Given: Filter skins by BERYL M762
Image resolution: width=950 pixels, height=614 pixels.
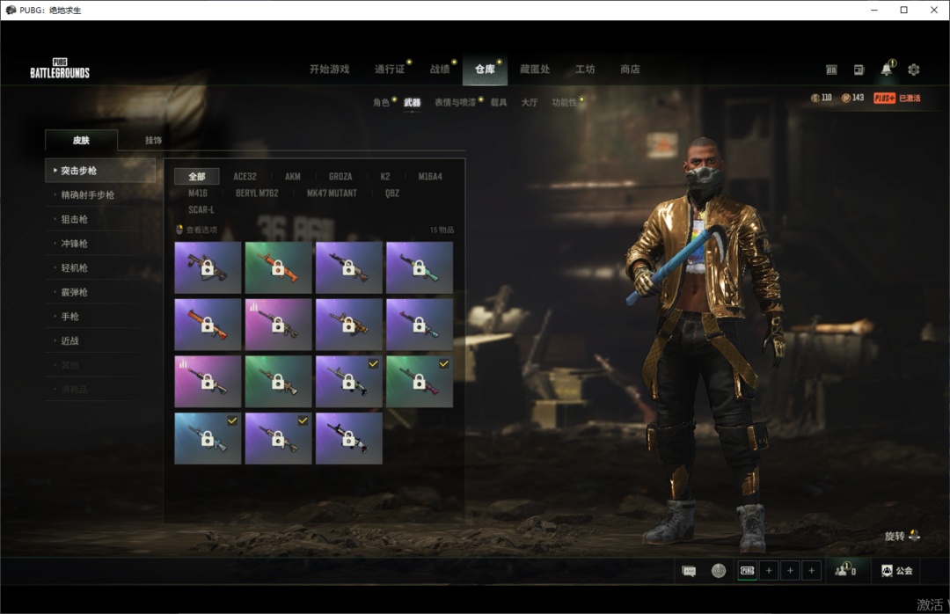Looking at the screenshot, I should tap(257, 194).
